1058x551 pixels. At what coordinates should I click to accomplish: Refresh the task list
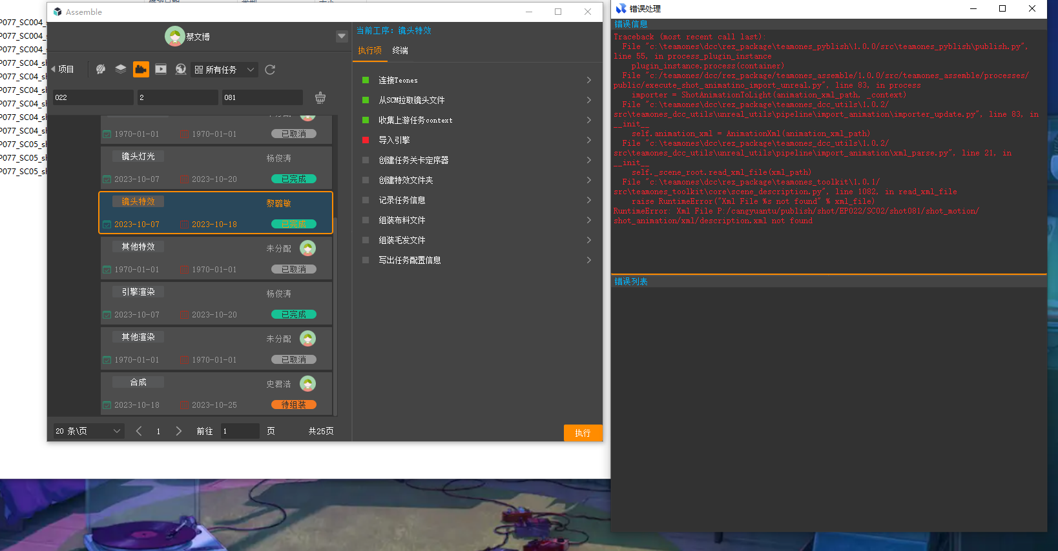pyautogui.click(x=270, y=70)
